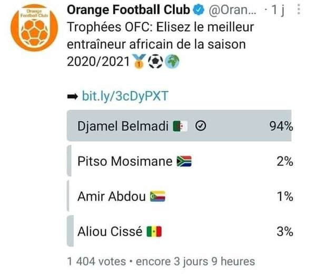Viewport: 316px width, 274px height.
Task: Click the South African flag icon
Action: [x=184, y=161]
